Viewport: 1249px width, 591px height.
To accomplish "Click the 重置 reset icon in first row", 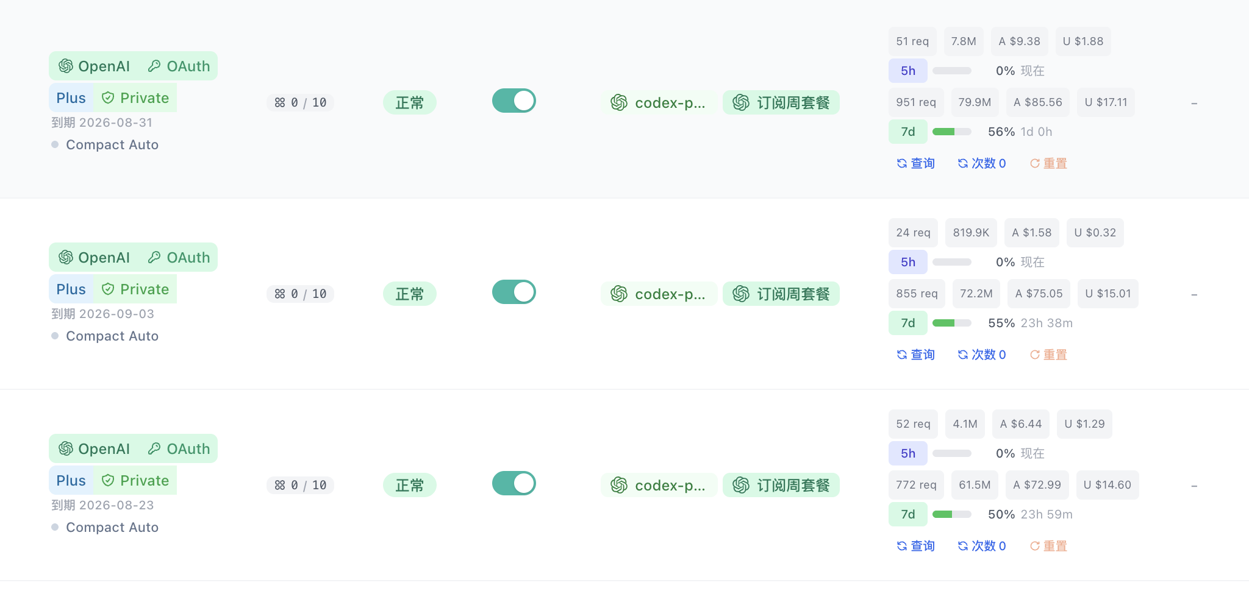I will coord(1035,163).
